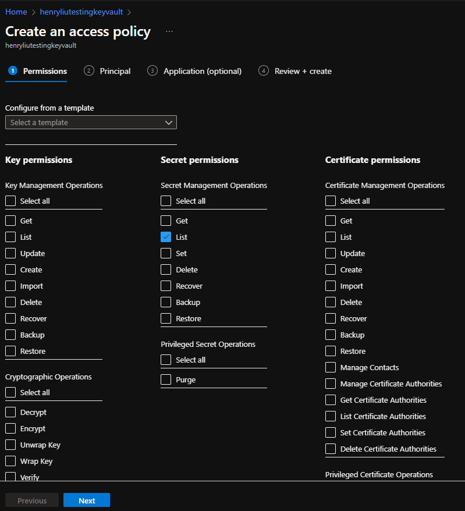Viewport: 465px width, 511px height.
Task: Enable Create in Key permissions
Action: (10, 269)
